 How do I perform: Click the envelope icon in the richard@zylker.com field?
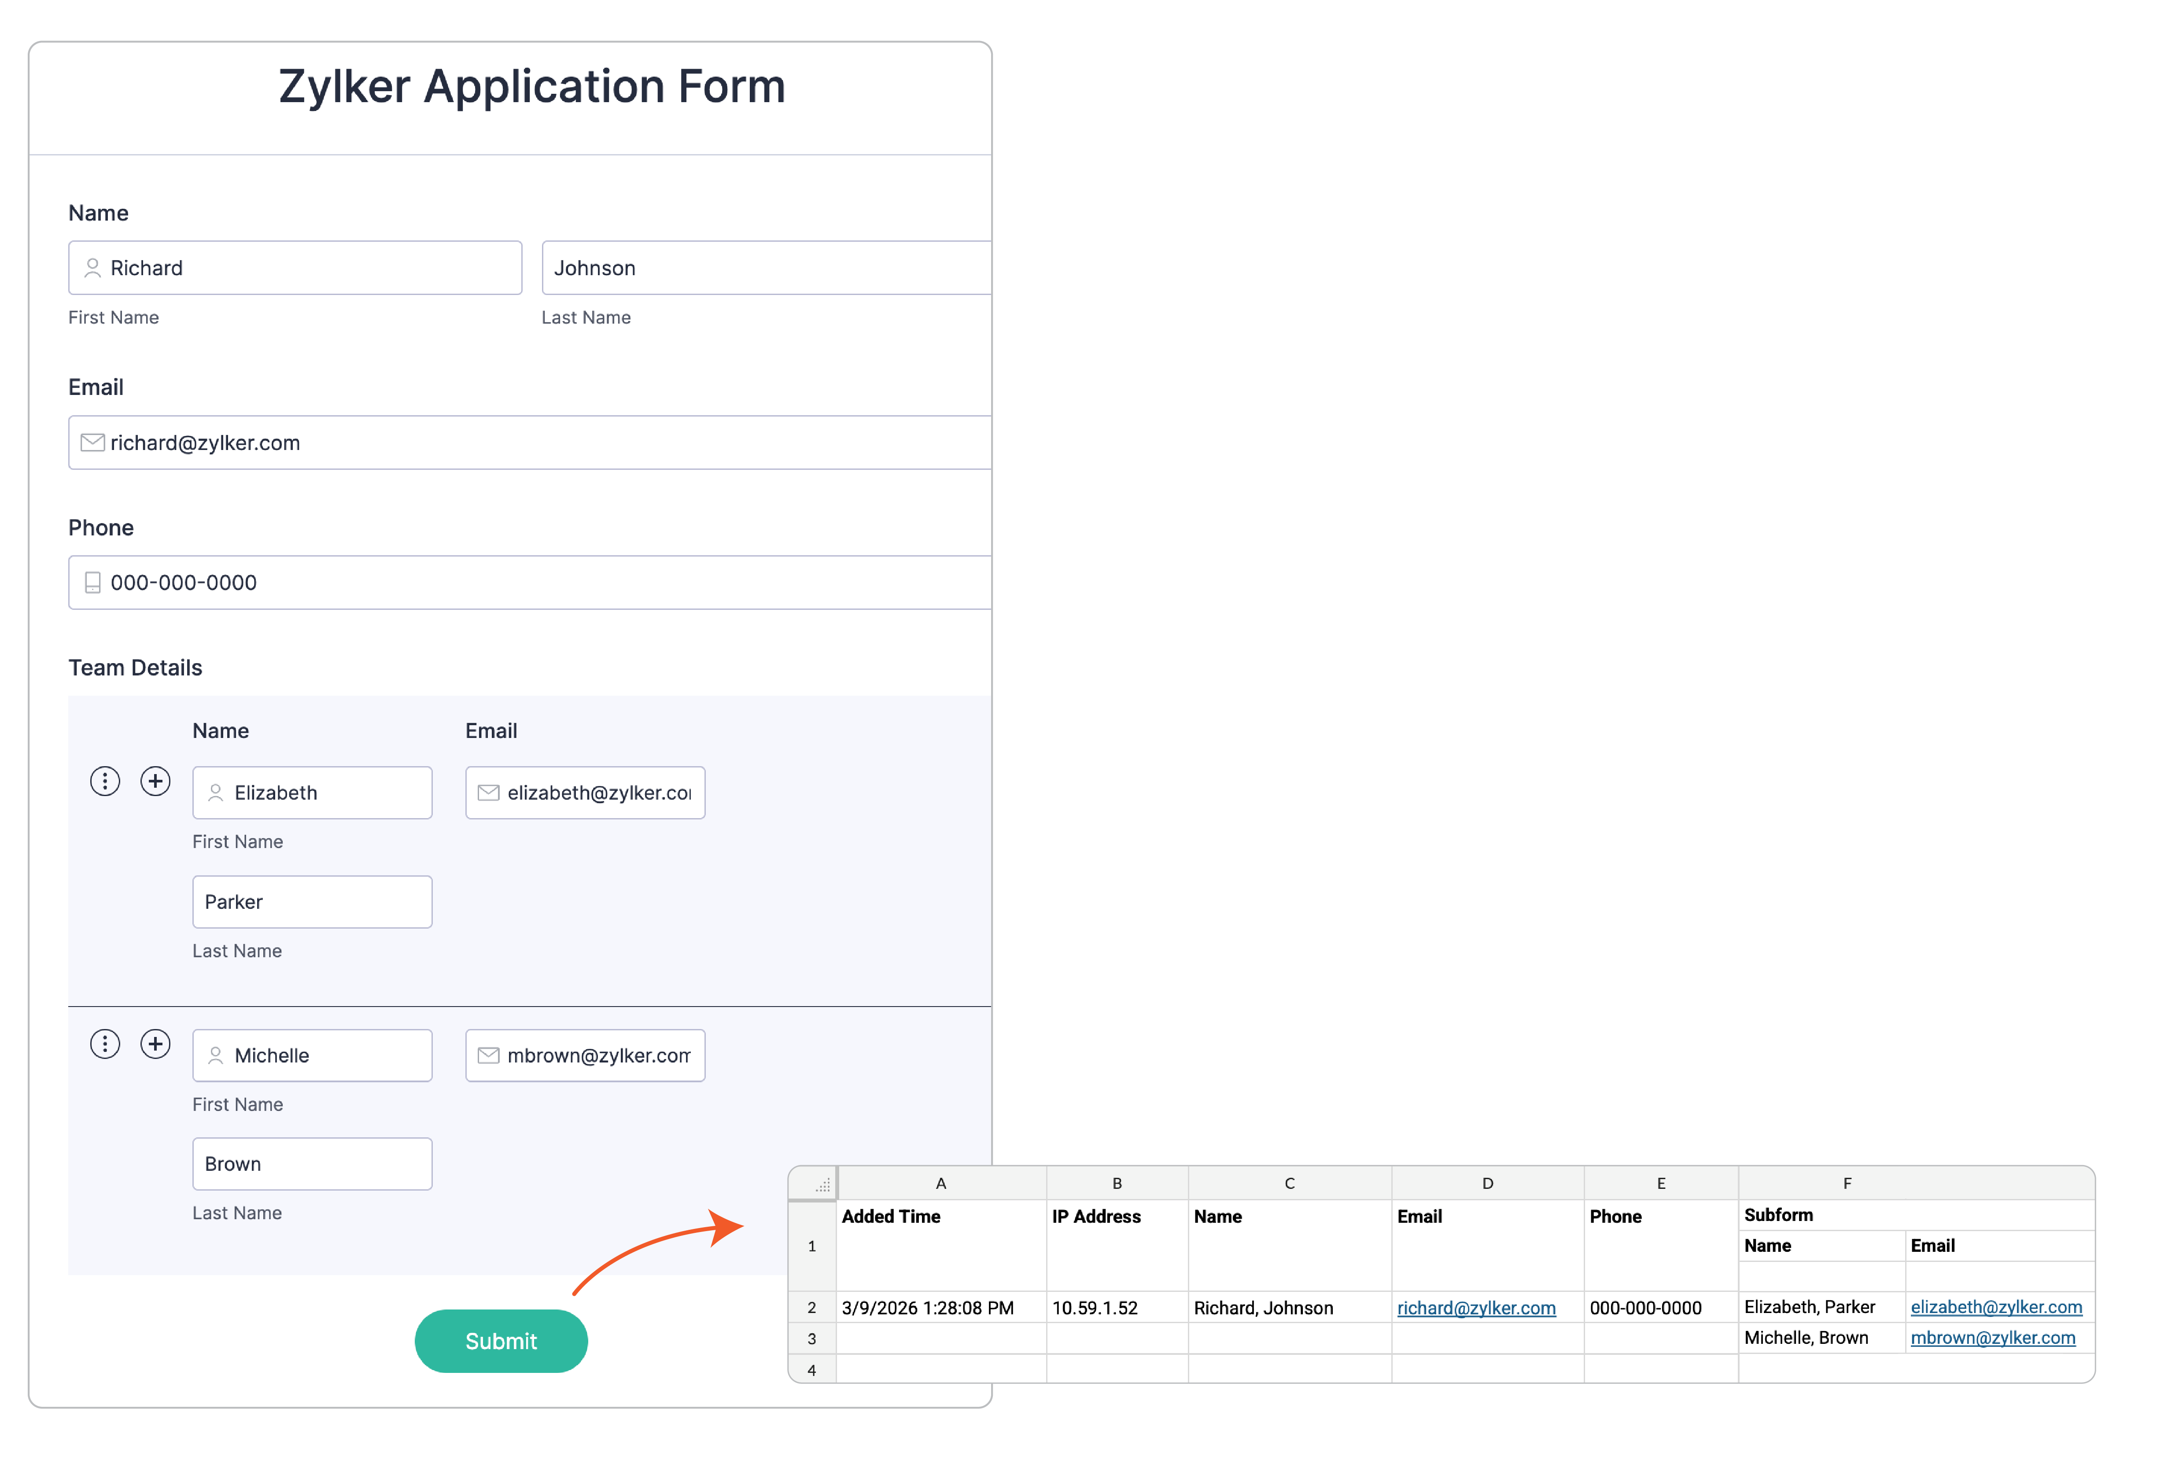tap(92, 443)
